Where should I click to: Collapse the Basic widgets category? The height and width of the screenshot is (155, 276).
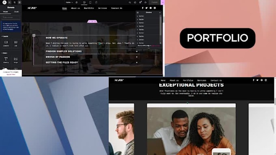pyautogui.click(x=4, y=53)
